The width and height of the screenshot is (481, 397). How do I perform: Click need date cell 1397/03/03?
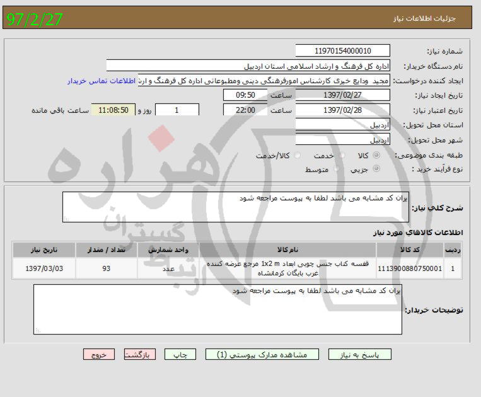[44, 268]
